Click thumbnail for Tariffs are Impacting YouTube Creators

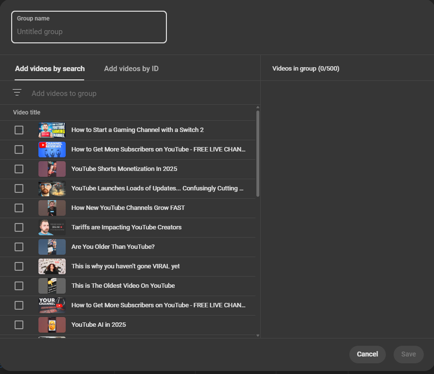[x=52, y=227]
